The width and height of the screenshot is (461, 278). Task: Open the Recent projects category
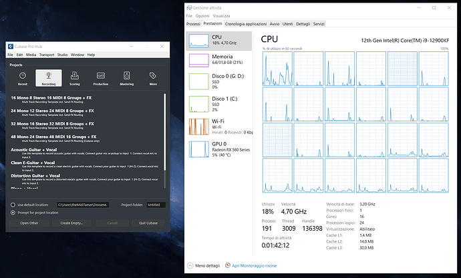(23, 78)
